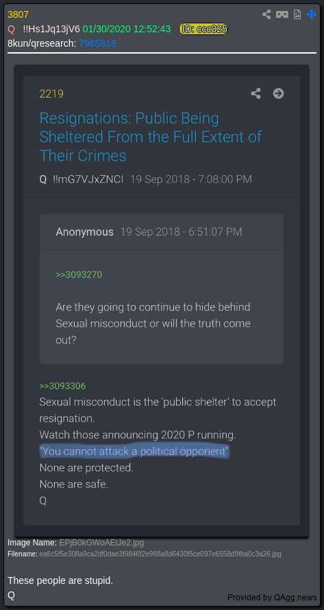Click the embedded post screenshot image
Viewport: 324px width, 610px height.
point(162,301)
